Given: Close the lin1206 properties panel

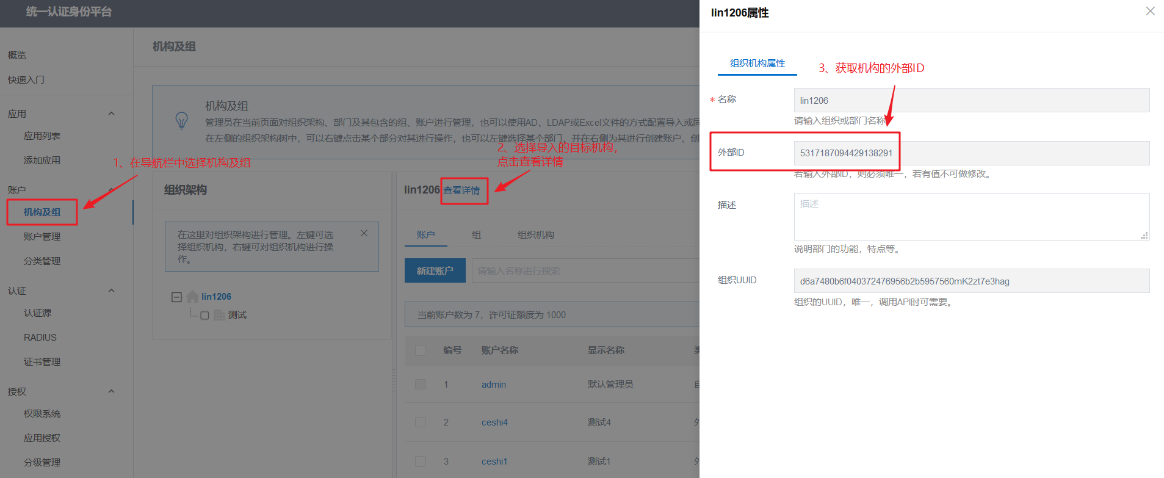Looking at the screenshot, I should (1150, 11).
